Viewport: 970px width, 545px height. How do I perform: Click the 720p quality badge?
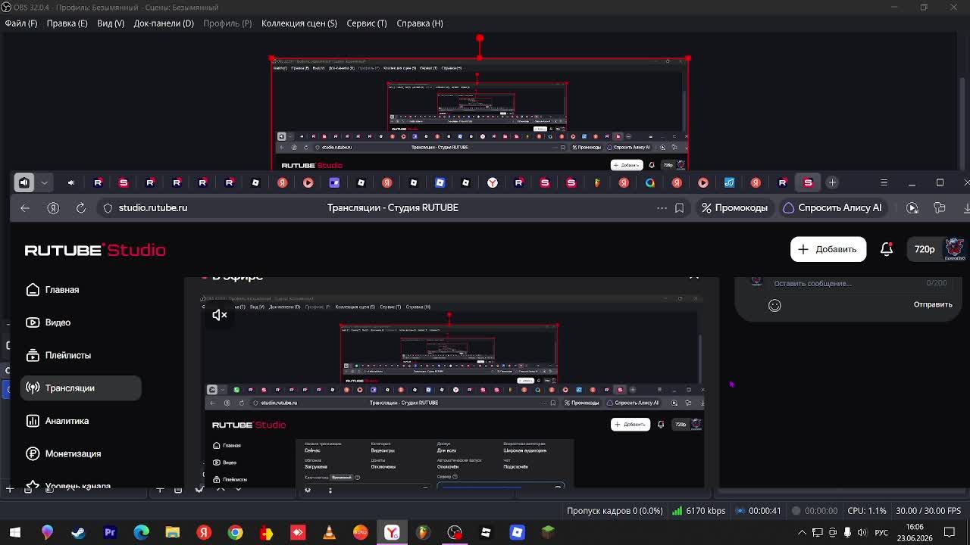pyautogui.click(x=925, y=249)
